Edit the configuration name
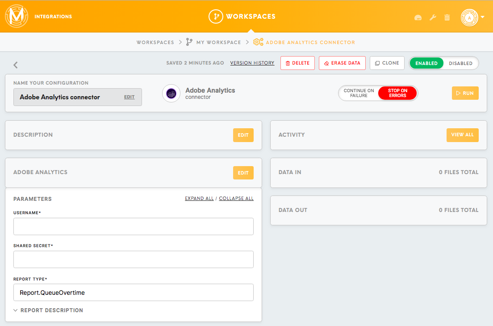Screen dimensions: 493x326 129,97
